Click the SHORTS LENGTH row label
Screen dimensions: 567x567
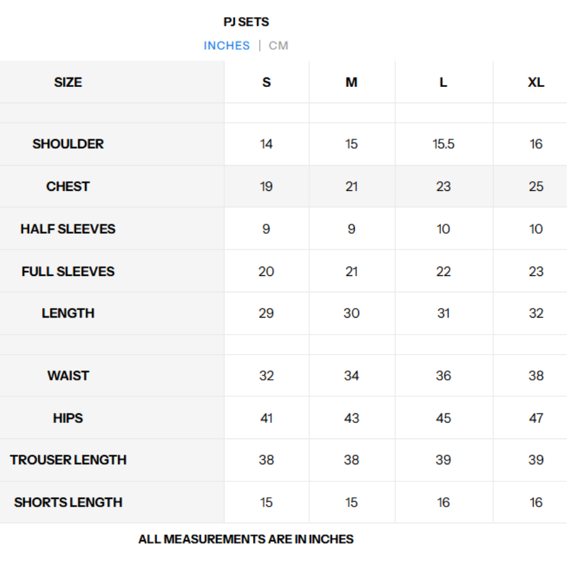pos(68,502)
